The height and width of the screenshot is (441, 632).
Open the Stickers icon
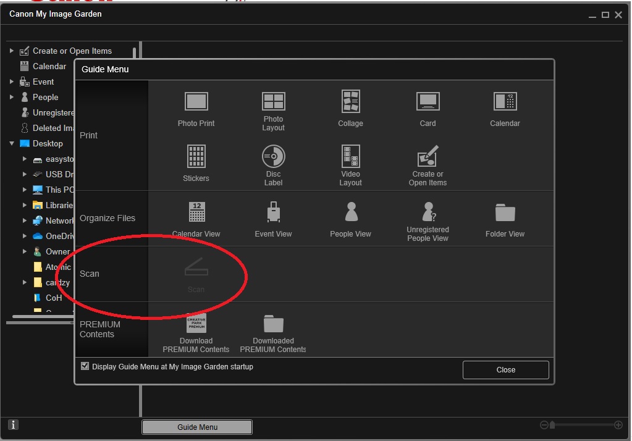196,157
